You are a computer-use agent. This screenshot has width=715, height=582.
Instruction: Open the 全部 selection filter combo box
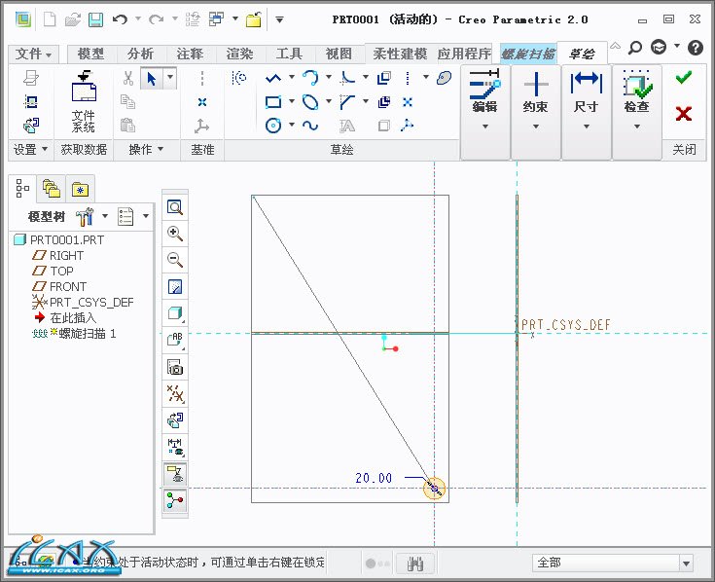coord(613,563)
